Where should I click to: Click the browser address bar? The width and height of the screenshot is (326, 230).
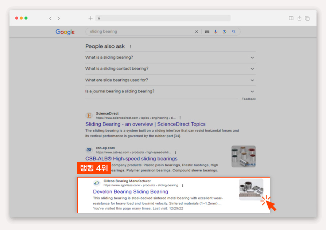(163, 18)
